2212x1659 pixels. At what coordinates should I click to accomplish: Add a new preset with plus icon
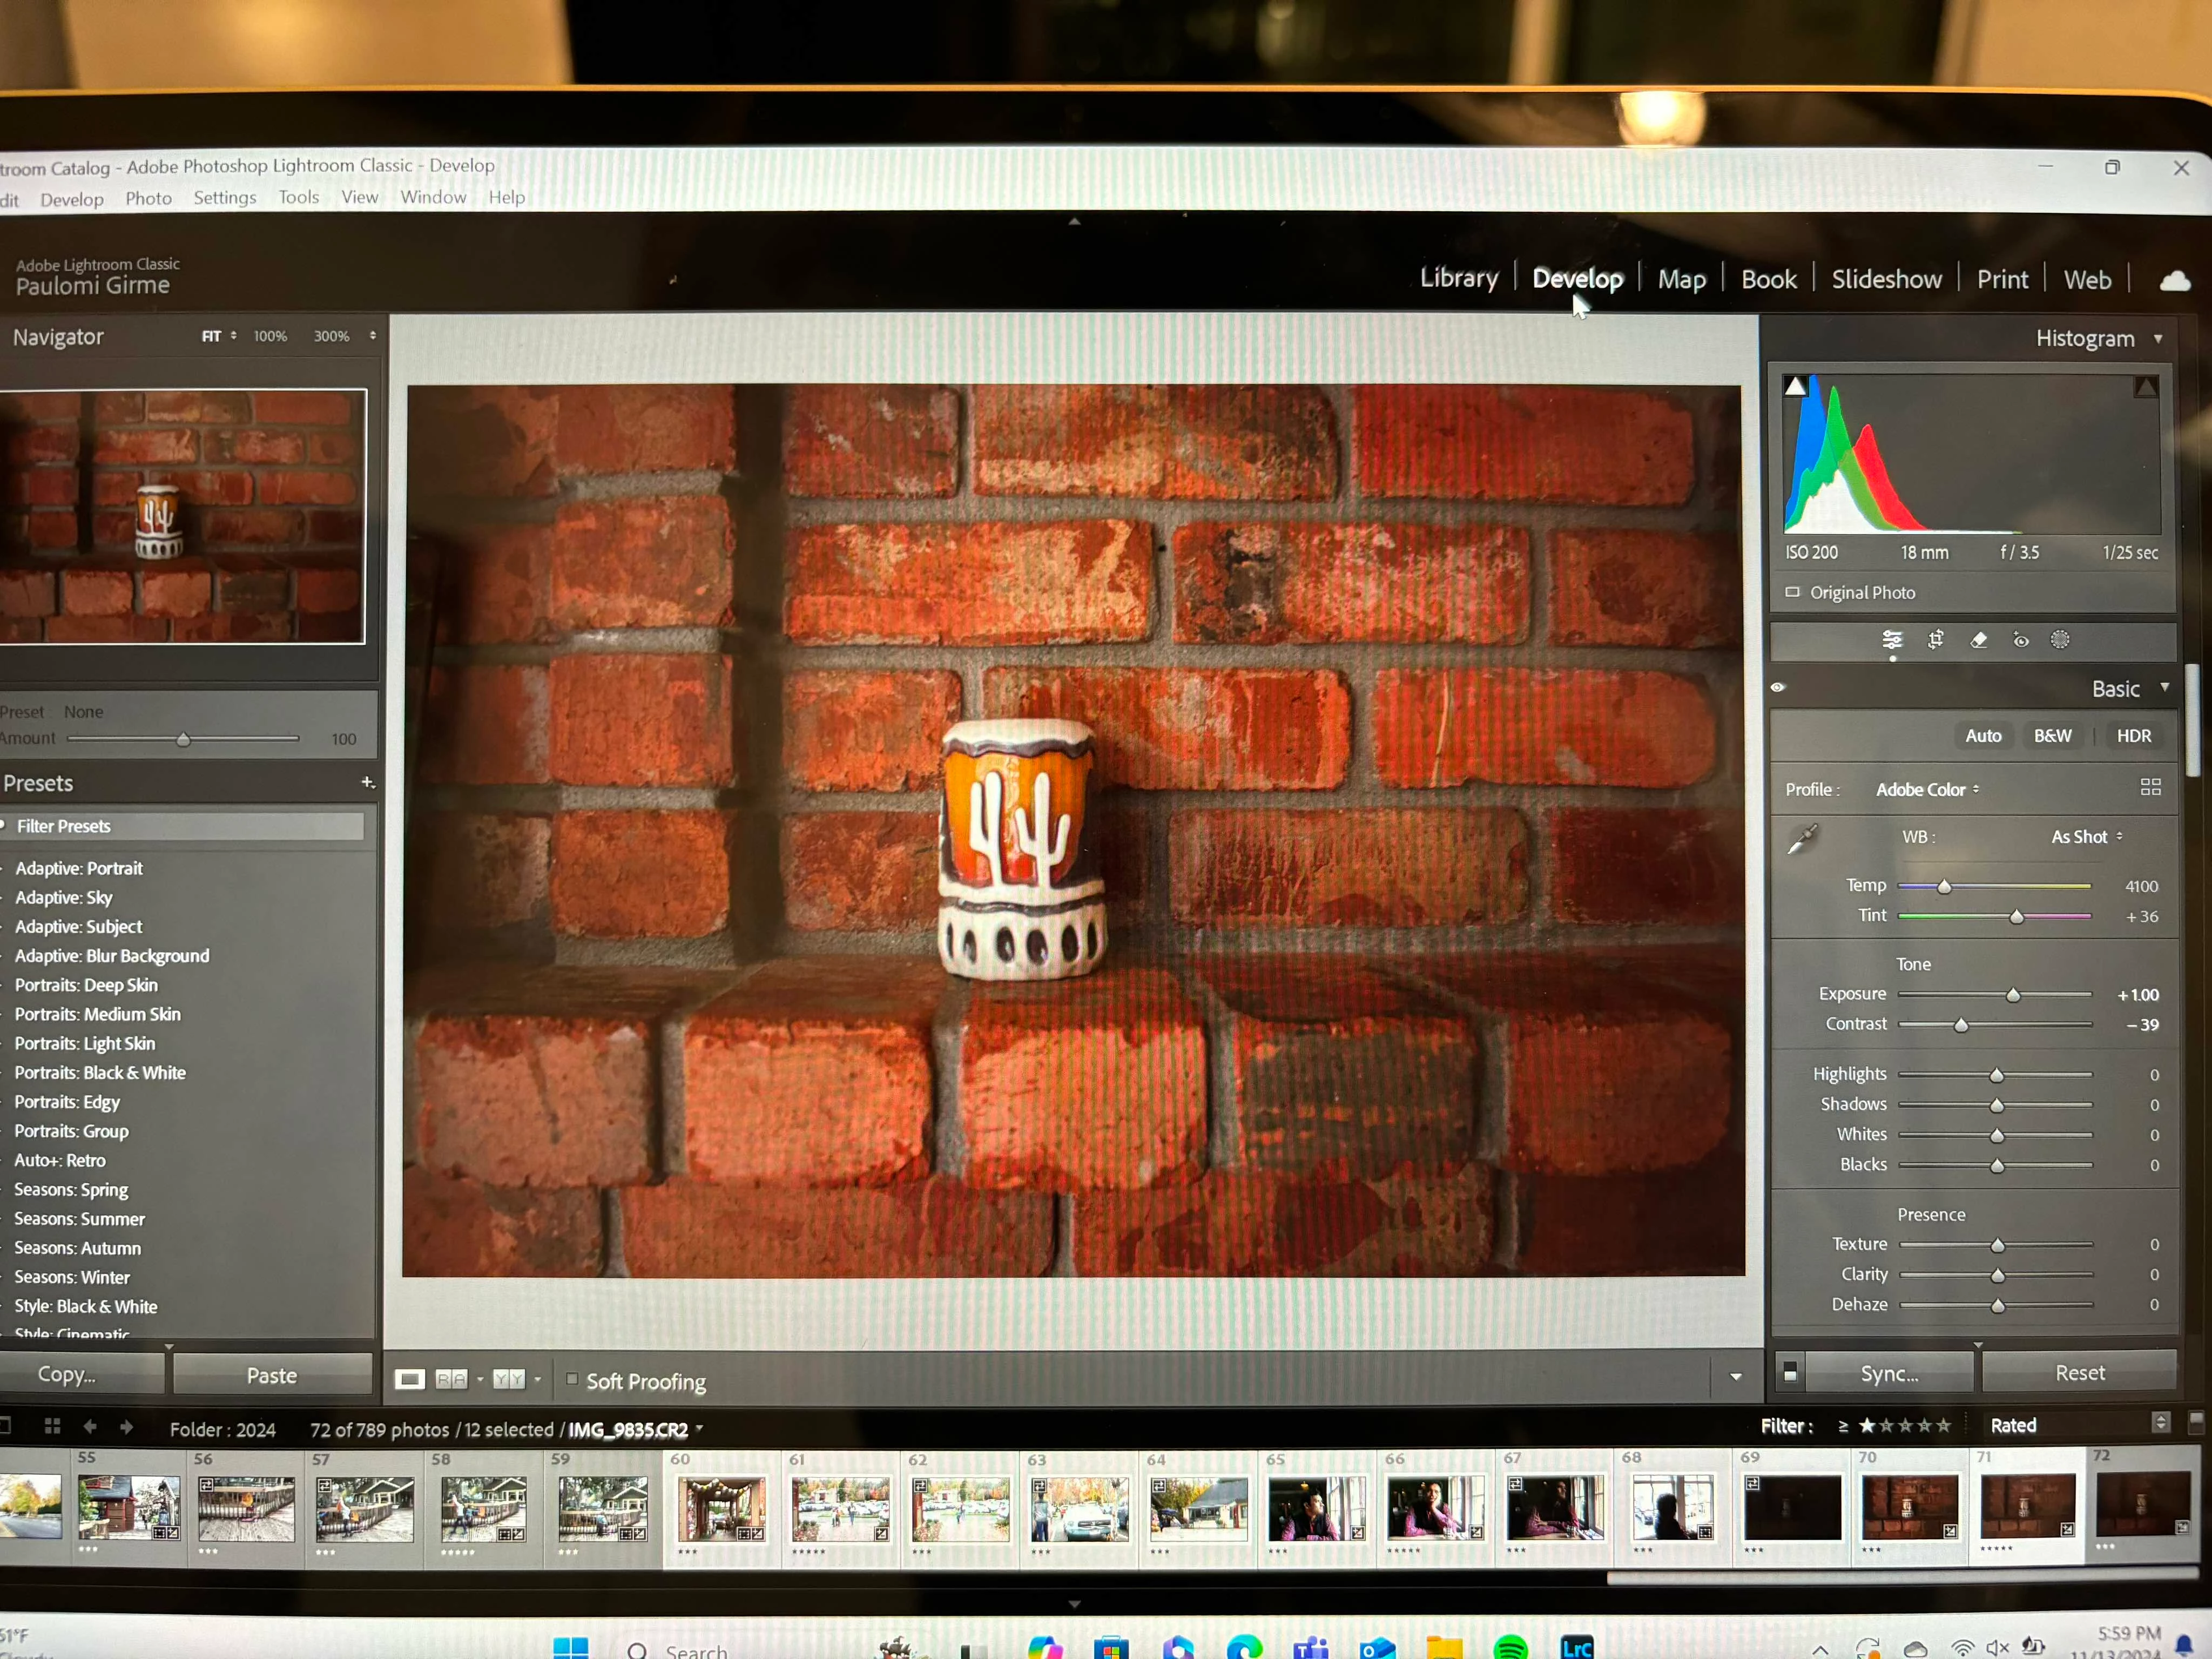[367, 782]
